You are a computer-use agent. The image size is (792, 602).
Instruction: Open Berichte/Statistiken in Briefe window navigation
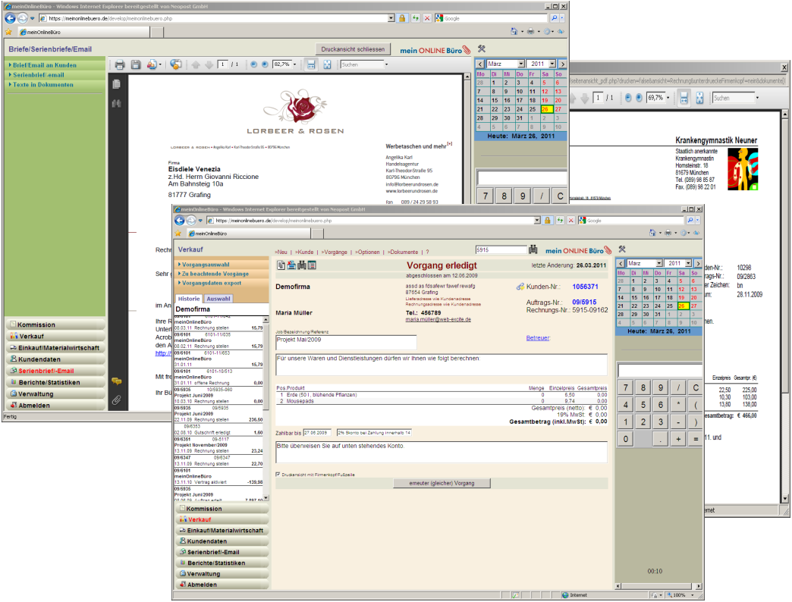tap(55, 382)
